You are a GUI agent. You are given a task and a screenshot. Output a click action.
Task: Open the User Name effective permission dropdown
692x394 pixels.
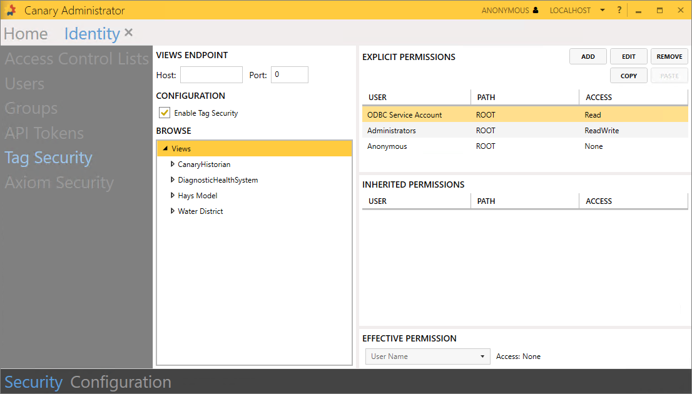click(482, 356)
